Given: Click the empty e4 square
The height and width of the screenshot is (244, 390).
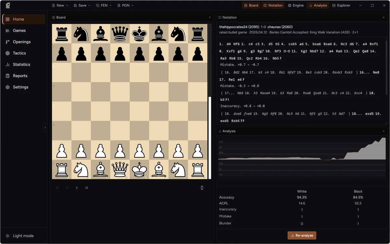Looking at the screenshot, I should click(139, 111).
